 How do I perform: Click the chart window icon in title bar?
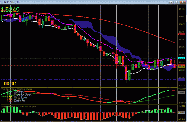(2, 2)
